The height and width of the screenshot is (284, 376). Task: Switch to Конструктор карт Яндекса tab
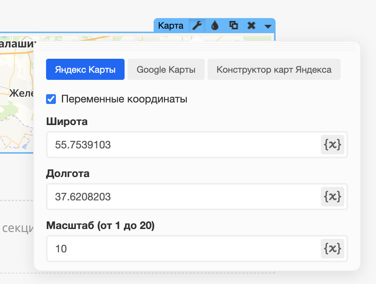coord(274,69)
